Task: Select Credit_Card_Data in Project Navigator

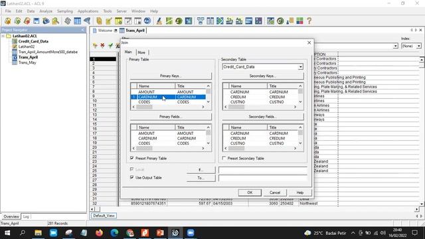Action: coord(33,41)
